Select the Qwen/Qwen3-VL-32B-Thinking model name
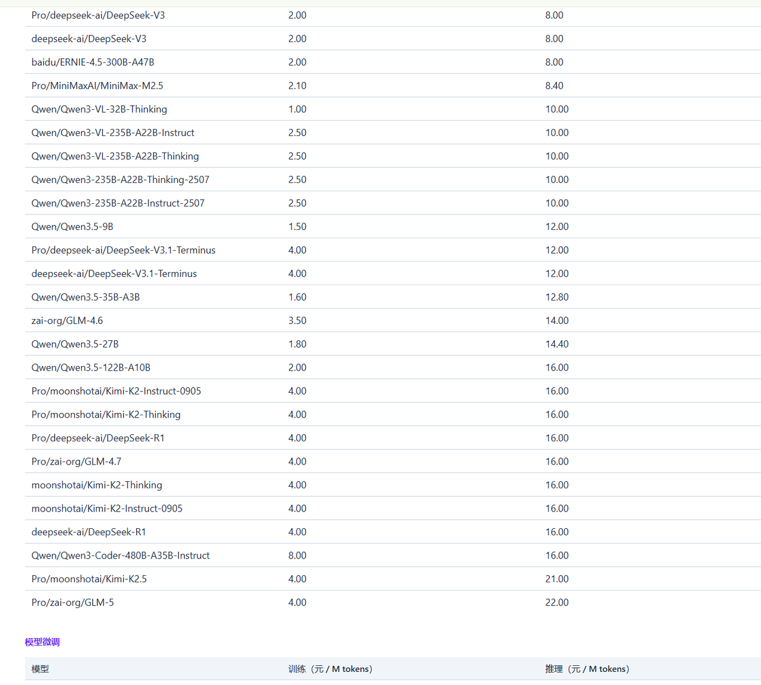761x685 pixels. point(99,109)
